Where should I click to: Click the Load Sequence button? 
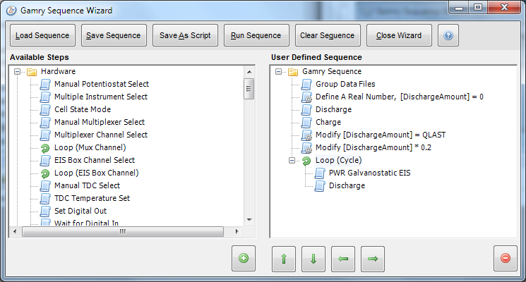click(x=42, y=35)
